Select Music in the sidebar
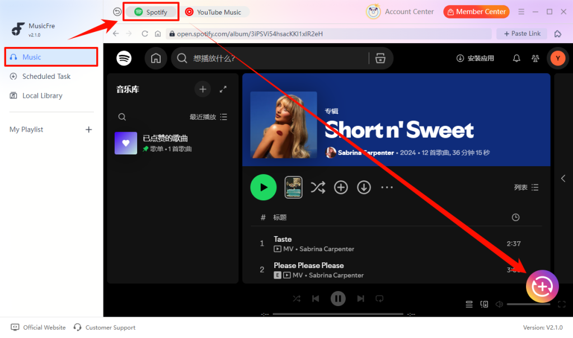 coord(51,57)
